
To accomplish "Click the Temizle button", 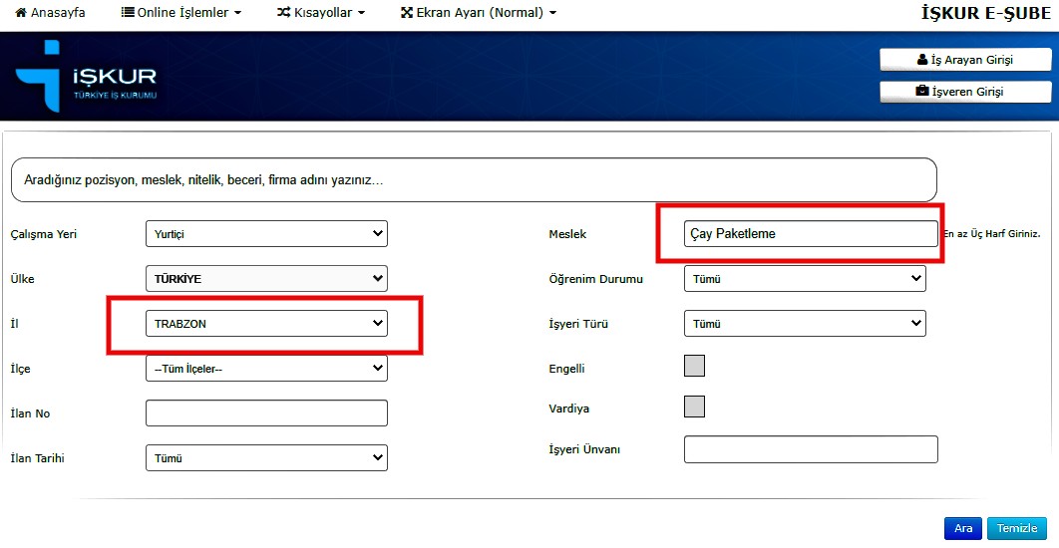I will pos(1017,528).
